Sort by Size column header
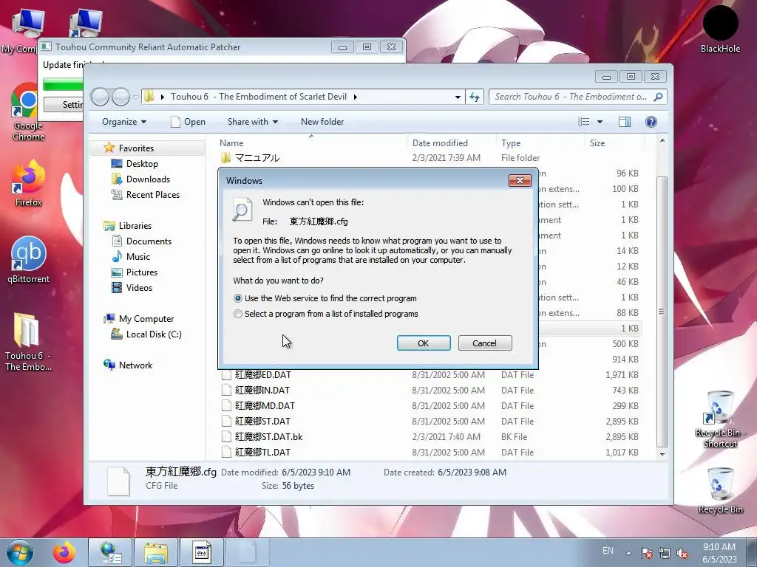This screenshot has height=567, width=757. pos(614,143)
